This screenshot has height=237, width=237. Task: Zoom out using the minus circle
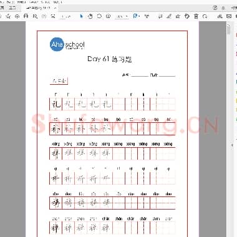tap(99, 16)
